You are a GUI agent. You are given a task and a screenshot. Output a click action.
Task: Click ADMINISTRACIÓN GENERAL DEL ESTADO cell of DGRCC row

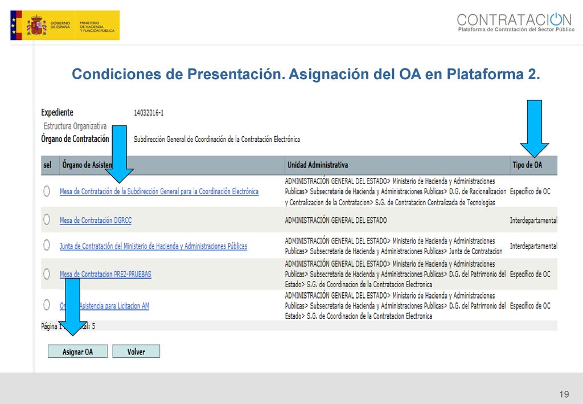336,220
